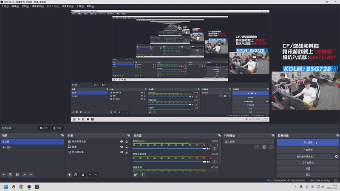Add a new source with the plus icon in 来源
The image size is (340, 191).
pos(69,175)
